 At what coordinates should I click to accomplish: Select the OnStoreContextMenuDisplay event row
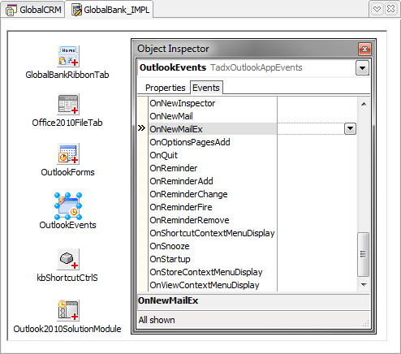point(213,272)
